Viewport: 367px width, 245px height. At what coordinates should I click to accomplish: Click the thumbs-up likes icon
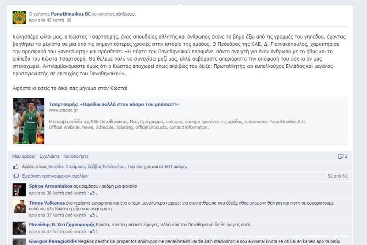[16, 167]
